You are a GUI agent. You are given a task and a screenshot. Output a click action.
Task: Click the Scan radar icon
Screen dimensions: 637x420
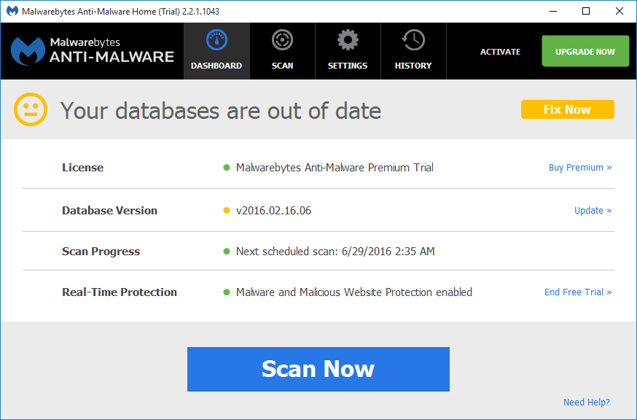(x=282, y=40)
